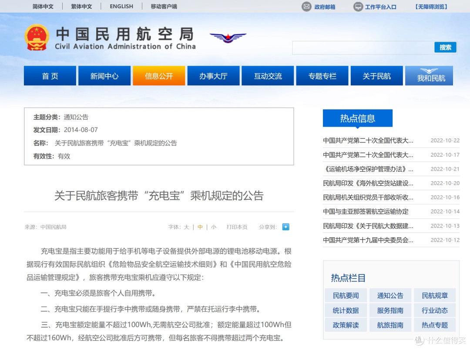Click the 搜索 button
Image resolution: width=470 pixels, height=350 pixels.
point(446,47)
